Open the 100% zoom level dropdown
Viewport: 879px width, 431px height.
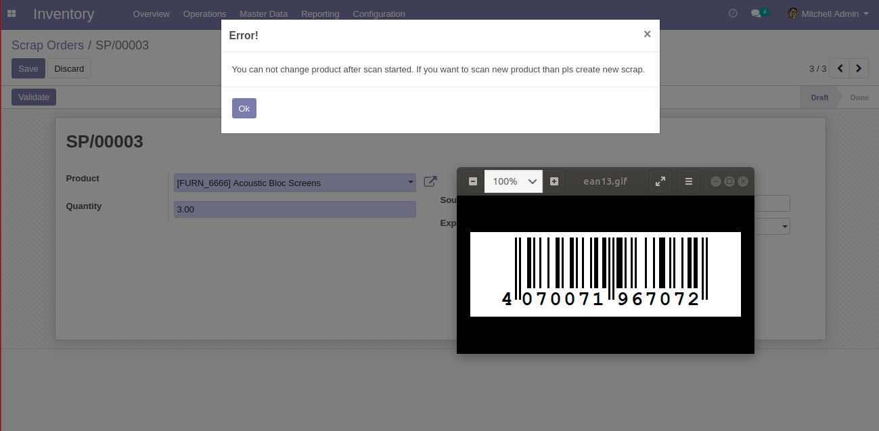click(x=514, y=181)
